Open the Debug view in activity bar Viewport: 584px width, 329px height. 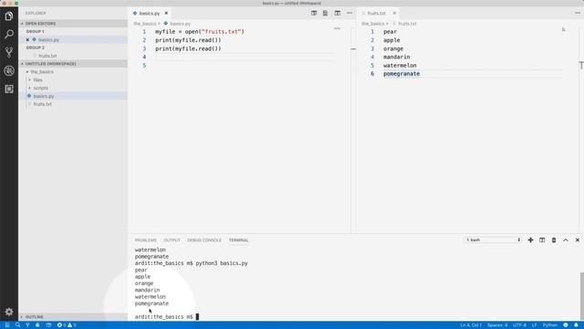point(9,70)
